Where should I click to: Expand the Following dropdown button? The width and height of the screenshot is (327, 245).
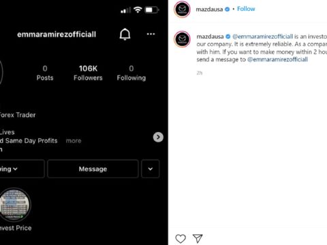coord(22,169)
